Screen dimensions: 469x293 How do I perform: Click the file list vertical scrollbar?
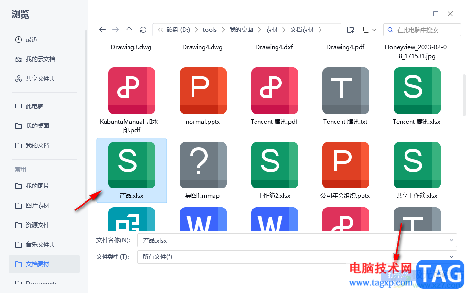click(x=464, y=95)
